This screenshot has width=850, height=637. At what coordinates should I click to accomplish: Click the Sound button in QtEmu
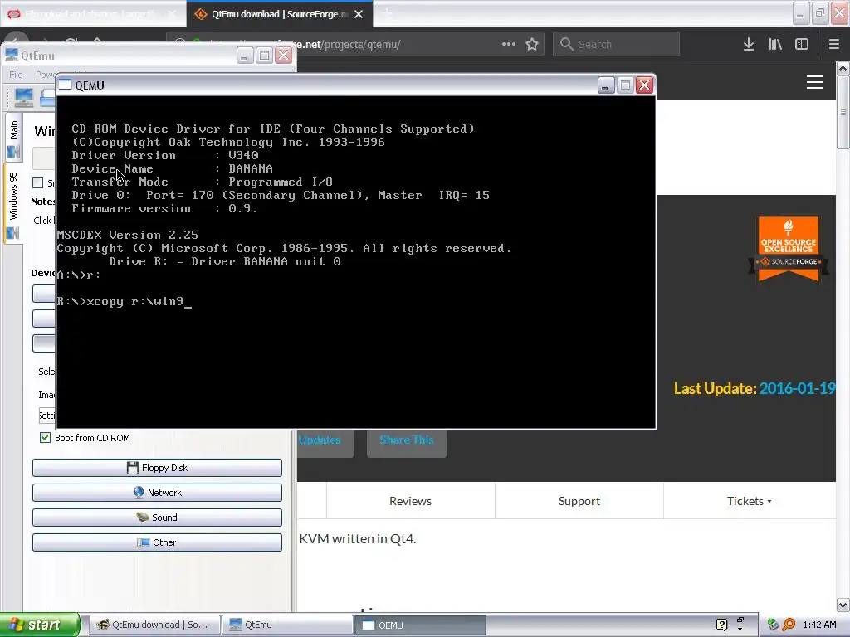point(157,518)
